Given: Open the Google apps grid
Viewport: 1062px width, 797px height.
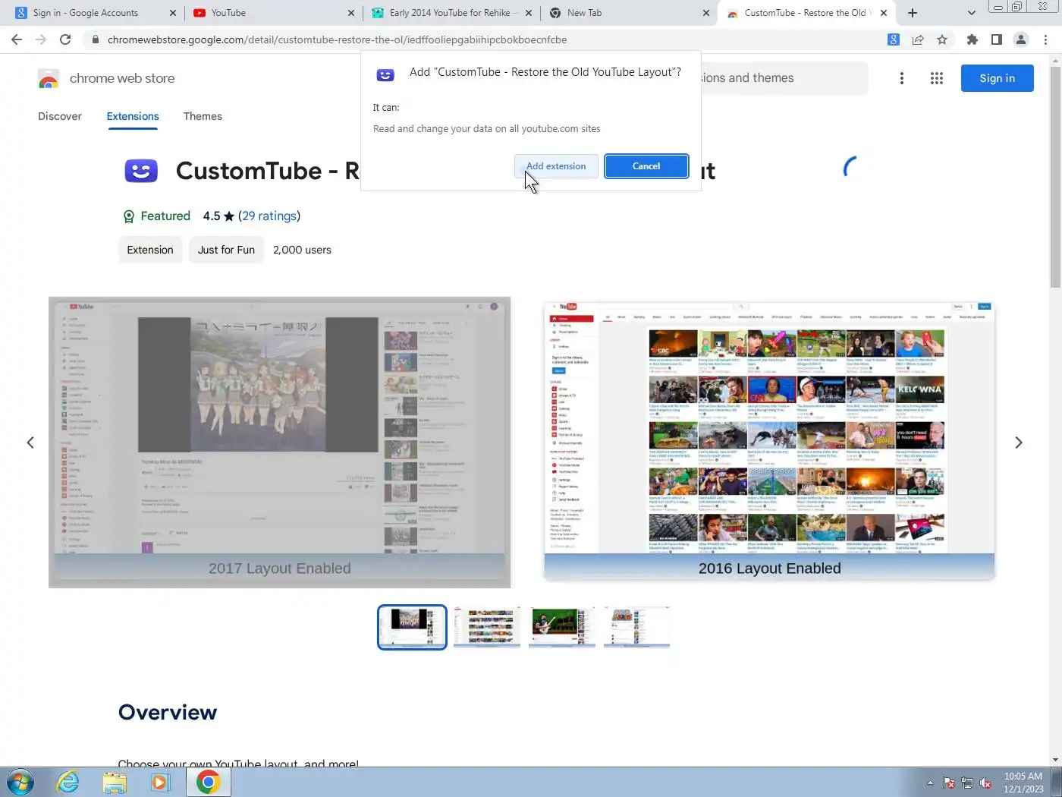Looking at the screenshot, I should [937, 78].
